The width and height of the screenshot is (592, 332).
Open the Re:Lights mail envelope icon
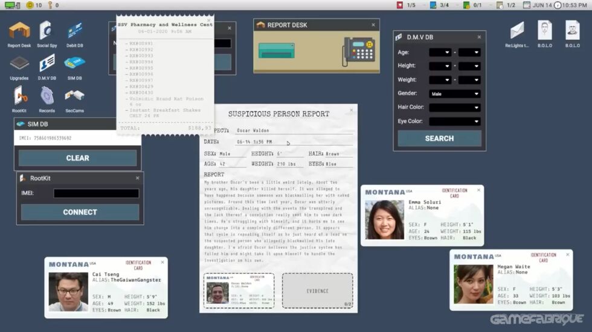(x=517, y=34)
